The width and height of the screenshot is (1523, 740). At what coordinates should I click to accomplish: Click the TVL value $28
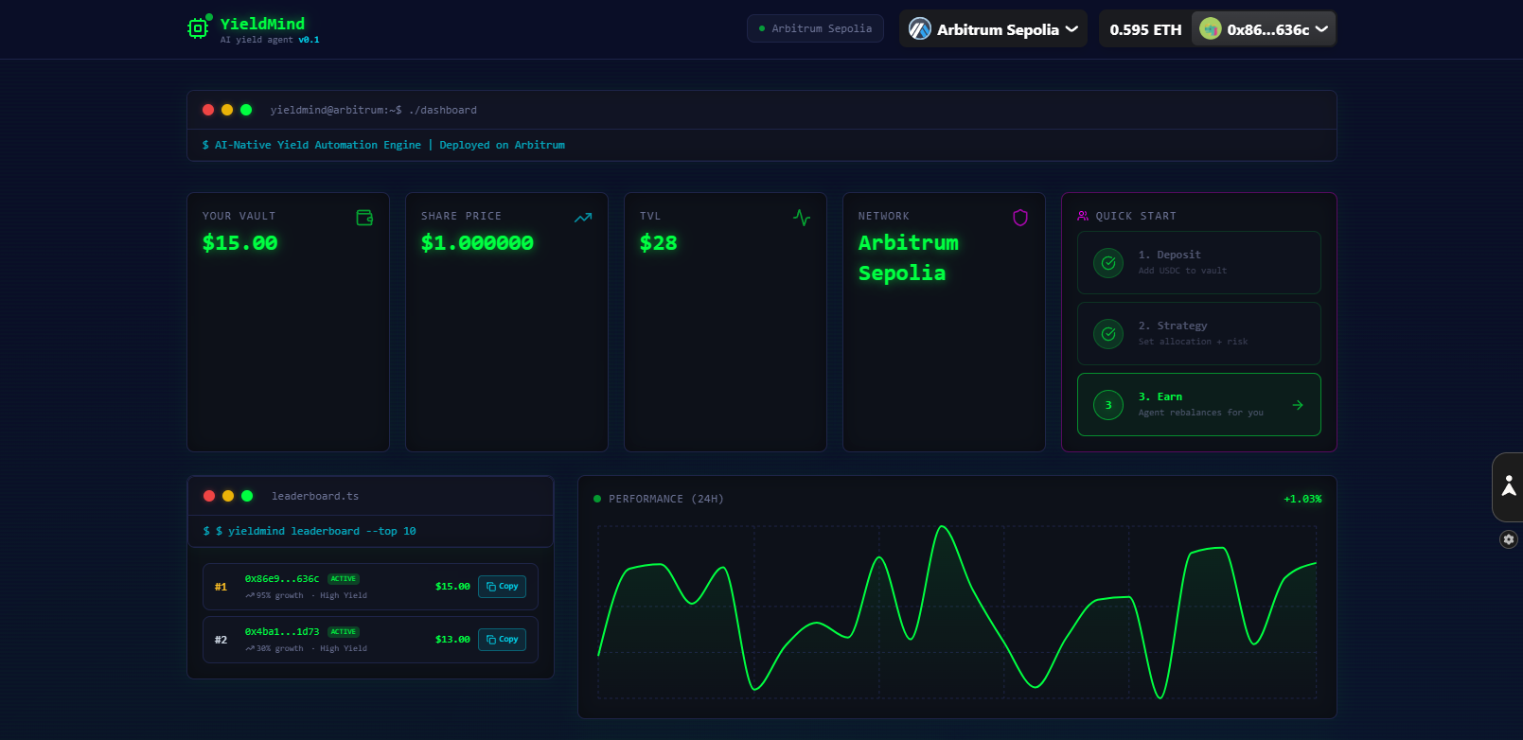(x=659, y=243)
